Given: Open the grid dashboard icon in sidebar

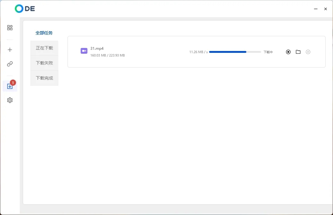Looking at the screenshot, I should (10, 28).
